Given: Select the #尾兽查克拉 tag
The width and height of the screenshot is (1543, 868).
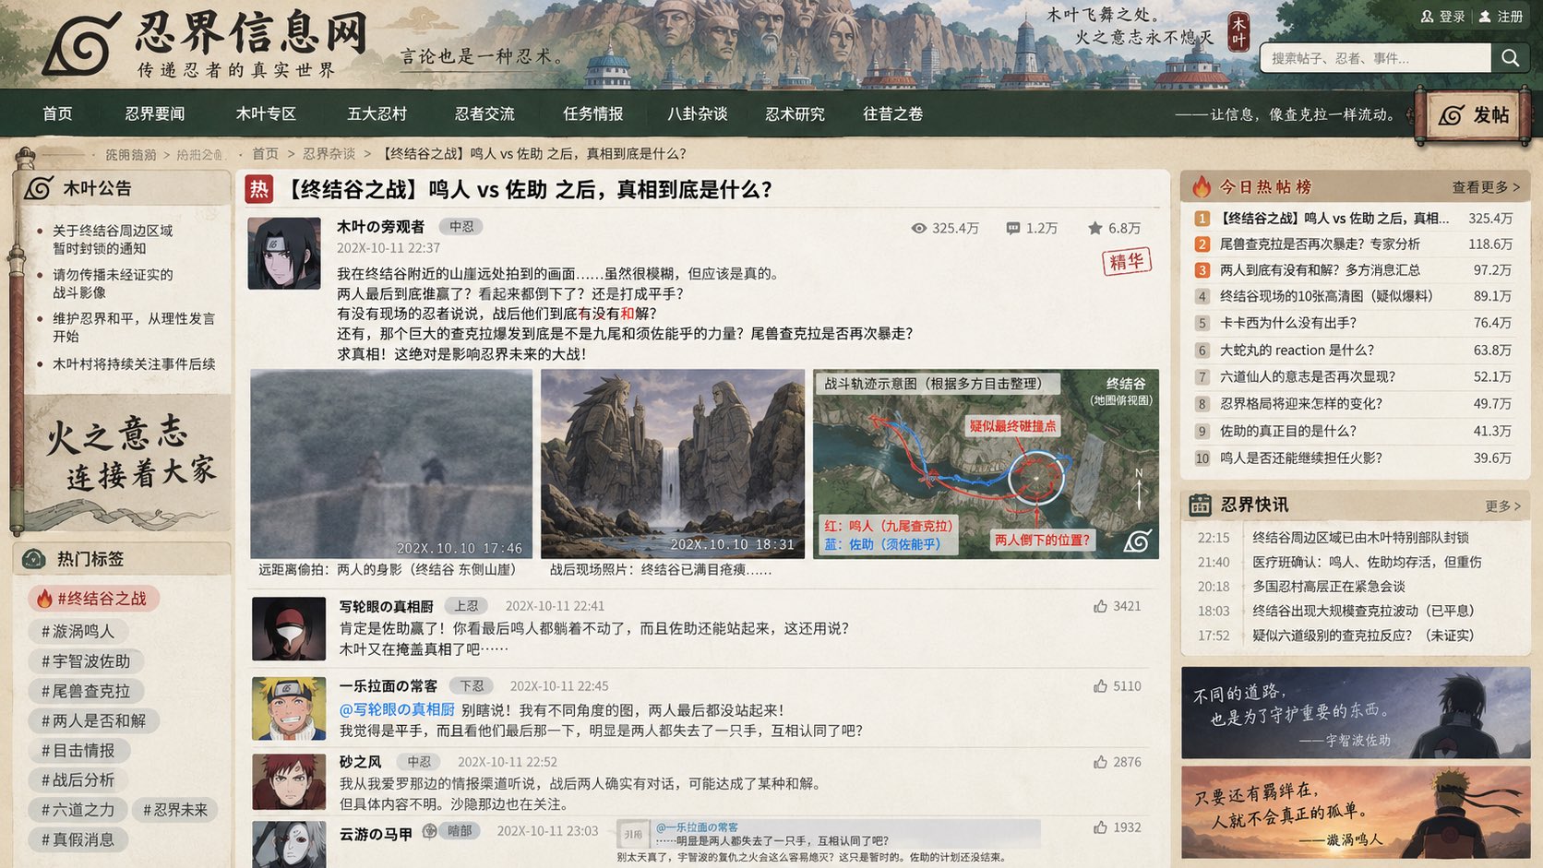Looking at the screenshot, I should [x=86, y=691].
